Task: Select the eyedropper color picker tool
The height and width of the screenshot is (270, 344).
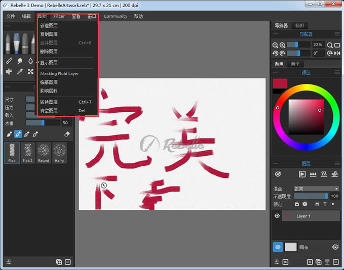Action: 20,71
